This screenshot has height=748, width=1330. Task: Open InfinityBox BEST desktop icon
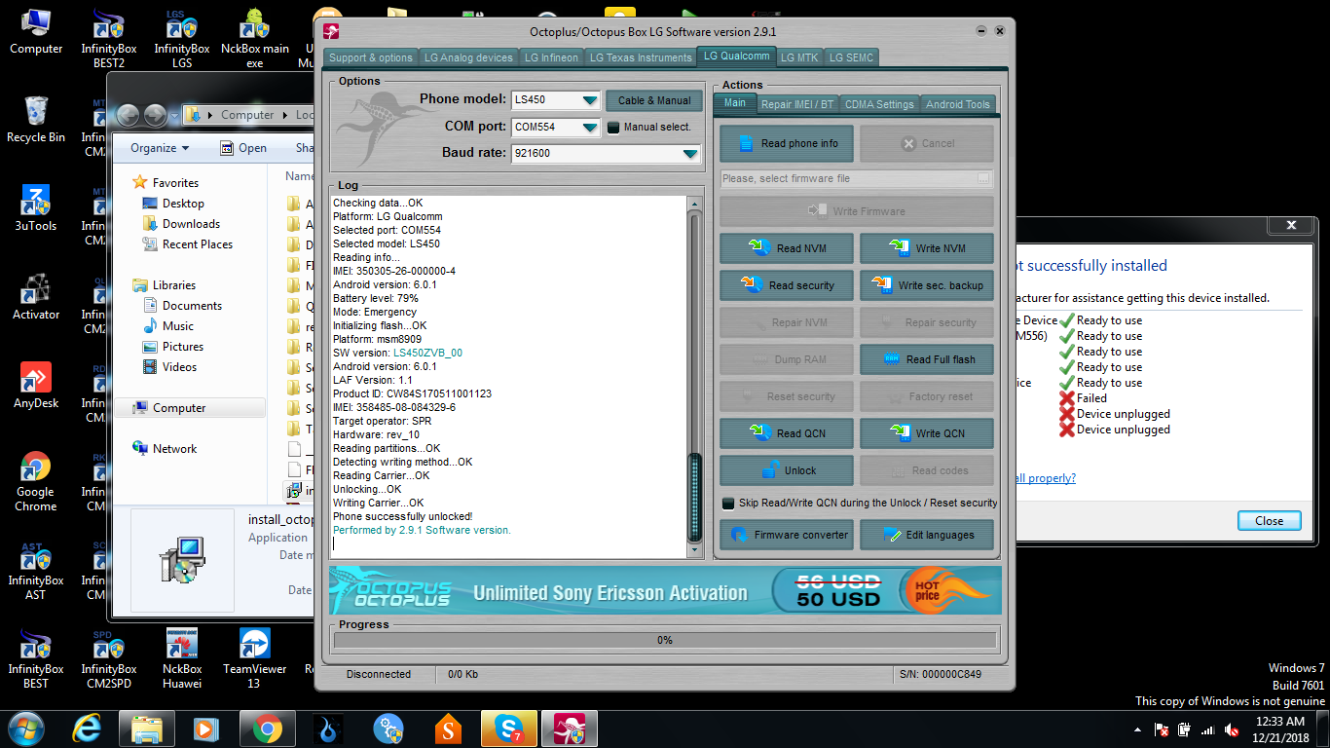click(x=36, y=659)
